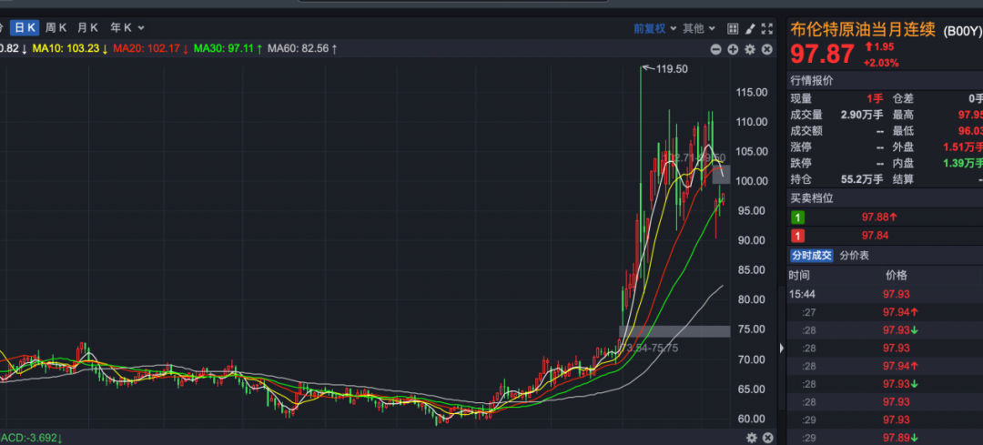Open MACD panel settings gear
This screenshot has width=983, height=445.
click(x=752, y=438)
